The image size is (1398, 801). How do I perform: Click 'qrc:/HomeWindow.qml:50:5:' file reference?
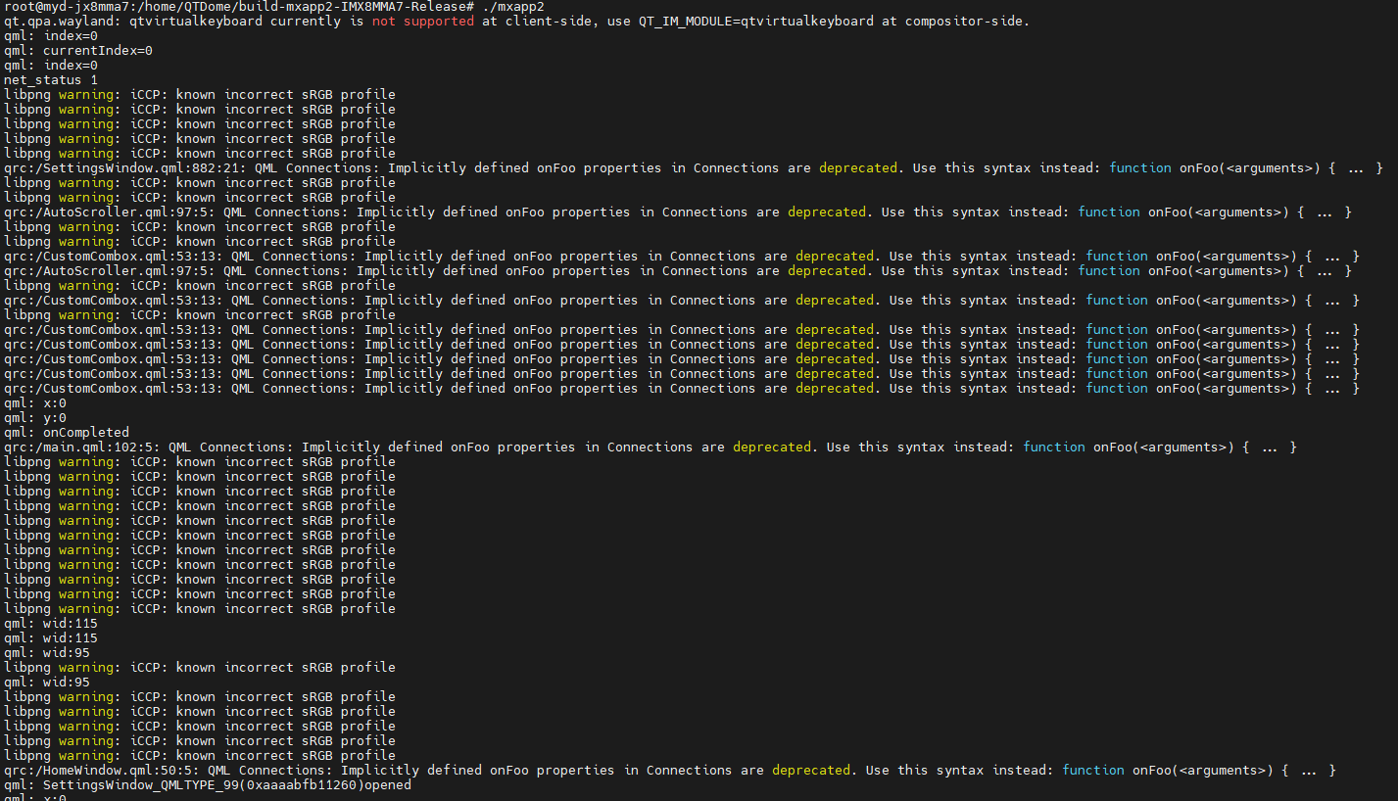click(x=102, y=770)
